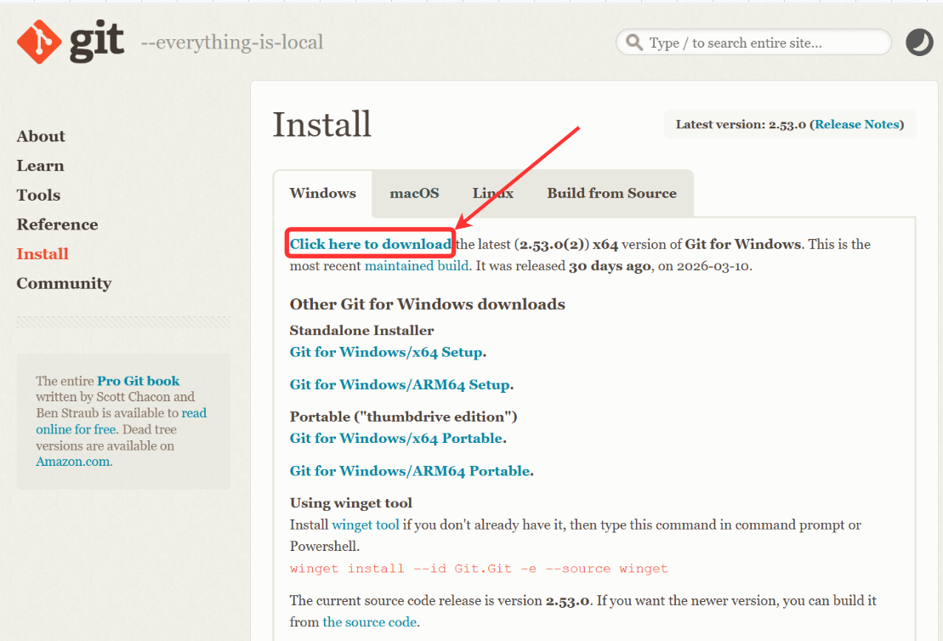Open the 'maintained build' link
This screenshot has height=641, width=943.
(417, 266)
